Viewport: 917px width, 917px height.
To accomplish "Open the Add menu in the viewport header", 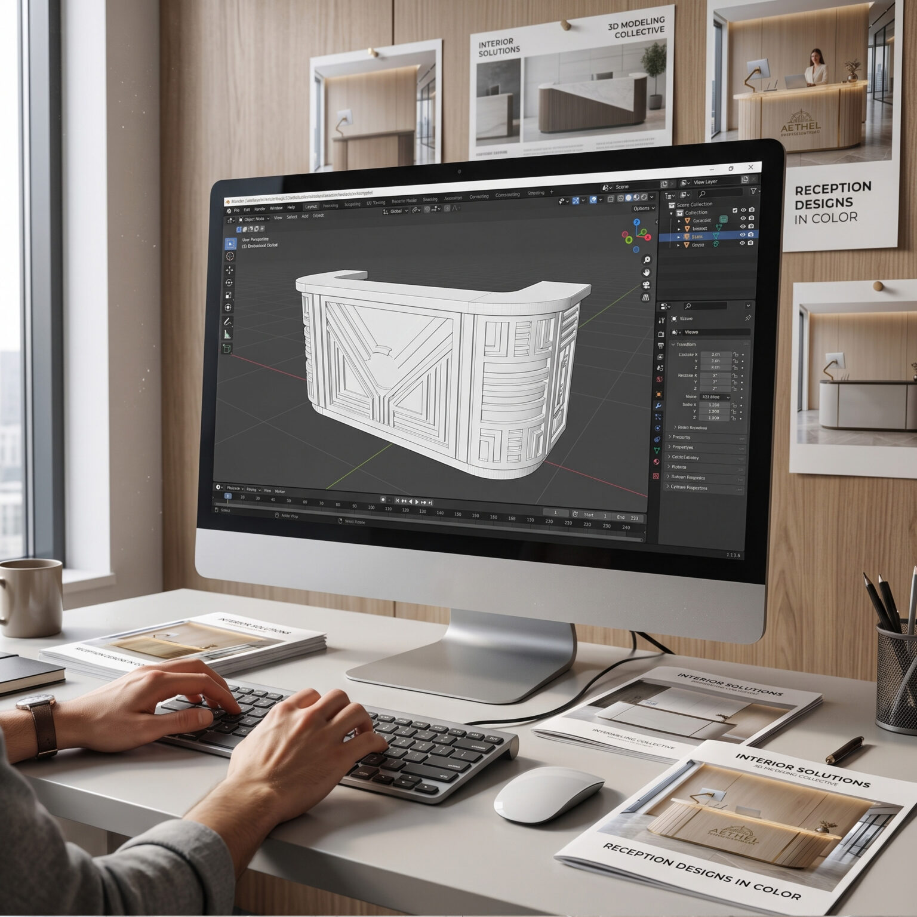I will [304, 216].
